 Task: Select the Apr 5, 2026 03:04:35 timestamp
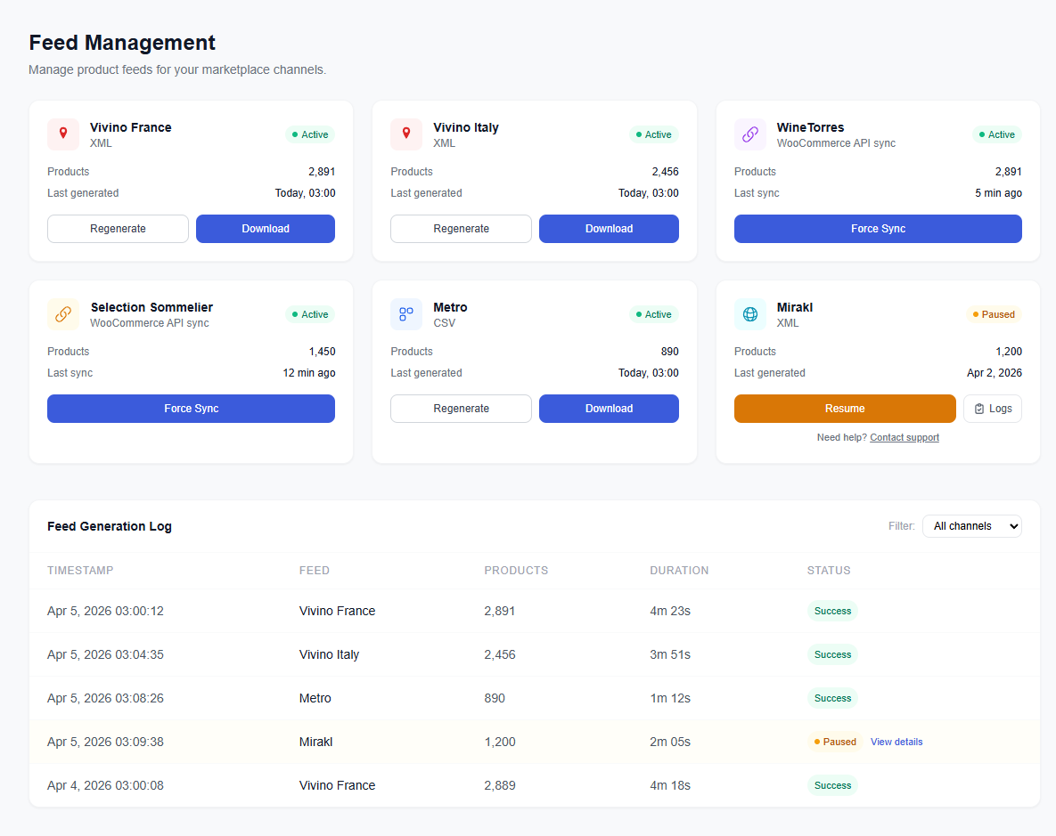coord(105,655)
